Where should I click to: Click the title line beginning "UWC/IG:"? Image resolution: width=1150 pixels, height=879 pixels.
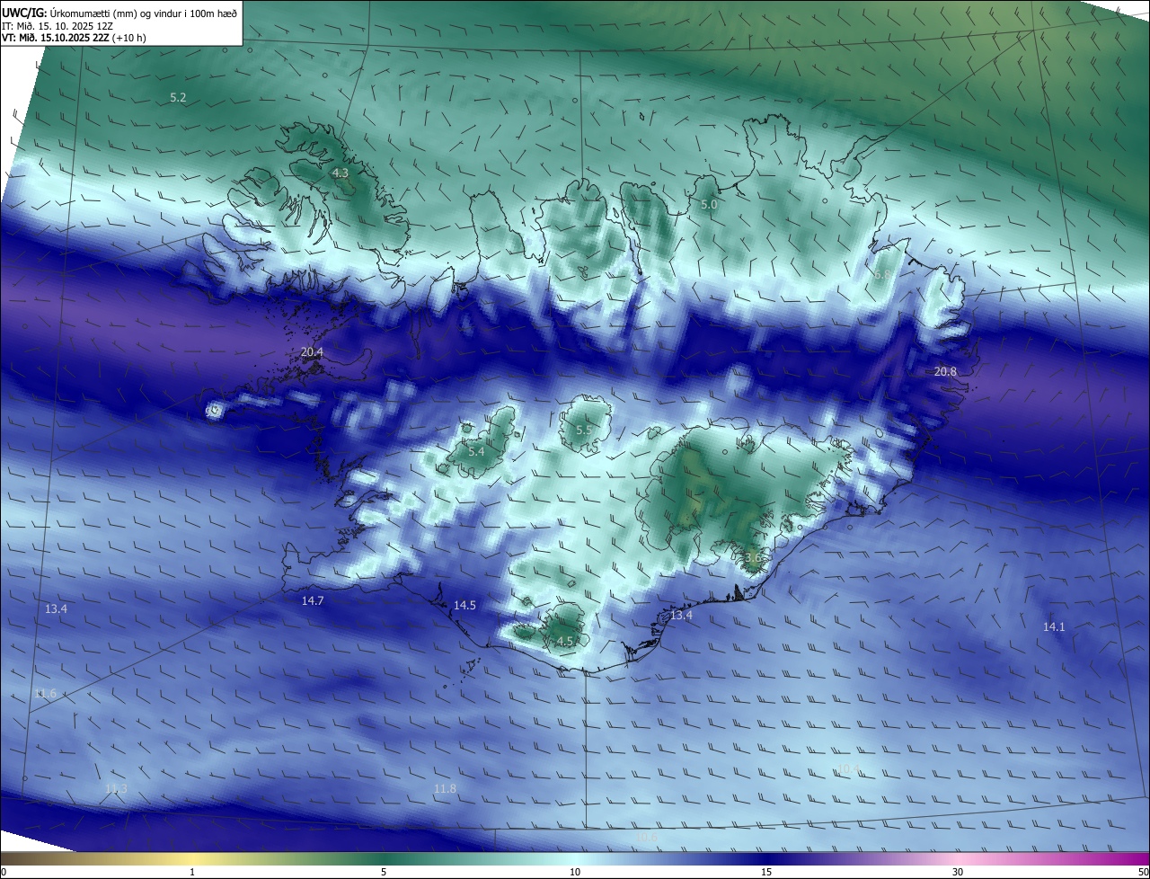pos(119,13)
